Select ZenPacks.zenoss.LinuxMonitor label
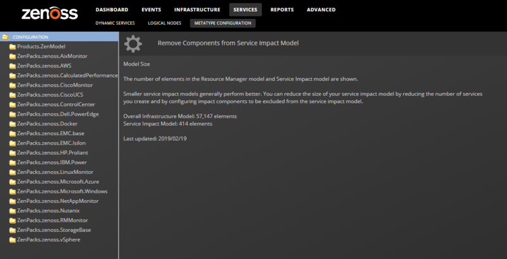The image size is (507, 259). coord(55,172)
